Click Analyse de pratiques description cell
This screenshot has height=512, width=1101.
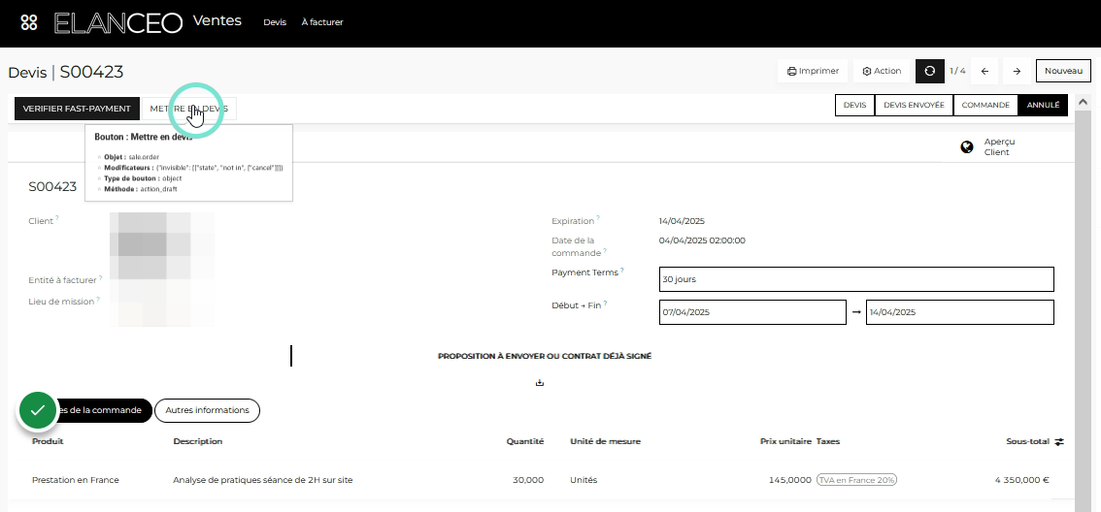tap(263, 480)
